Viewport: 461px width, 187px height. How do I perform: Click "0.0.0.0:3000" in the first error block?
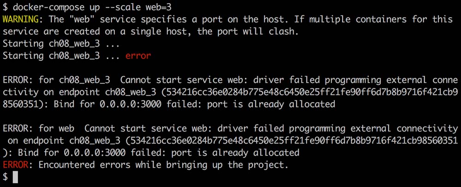pos(130,104)
